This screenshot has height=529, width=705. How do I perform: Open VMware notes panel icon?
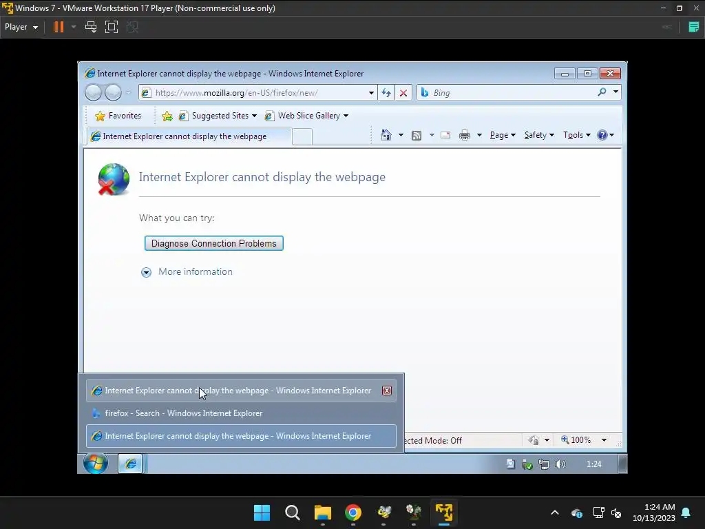tap(694, 27)
